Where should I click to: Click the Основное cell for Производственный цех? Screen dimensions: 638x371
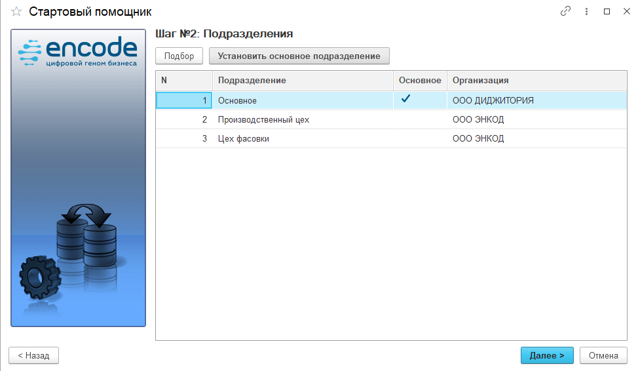[x=420, y=120]
